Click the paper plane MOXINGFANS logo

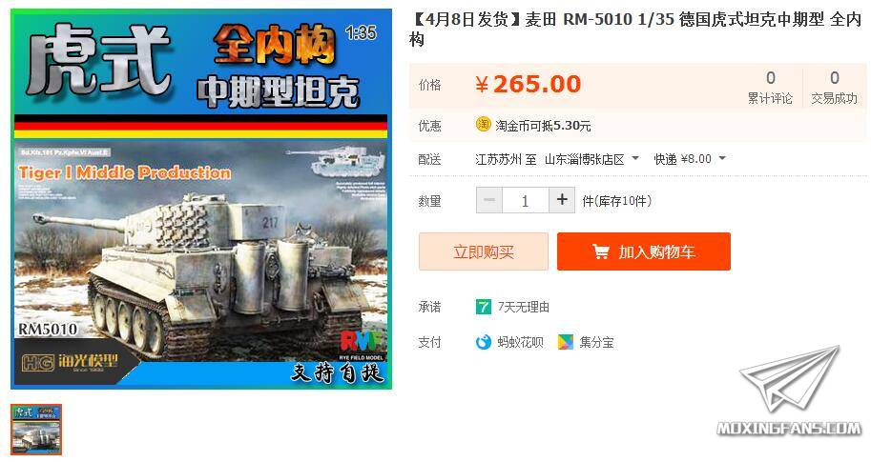point(789,390)
